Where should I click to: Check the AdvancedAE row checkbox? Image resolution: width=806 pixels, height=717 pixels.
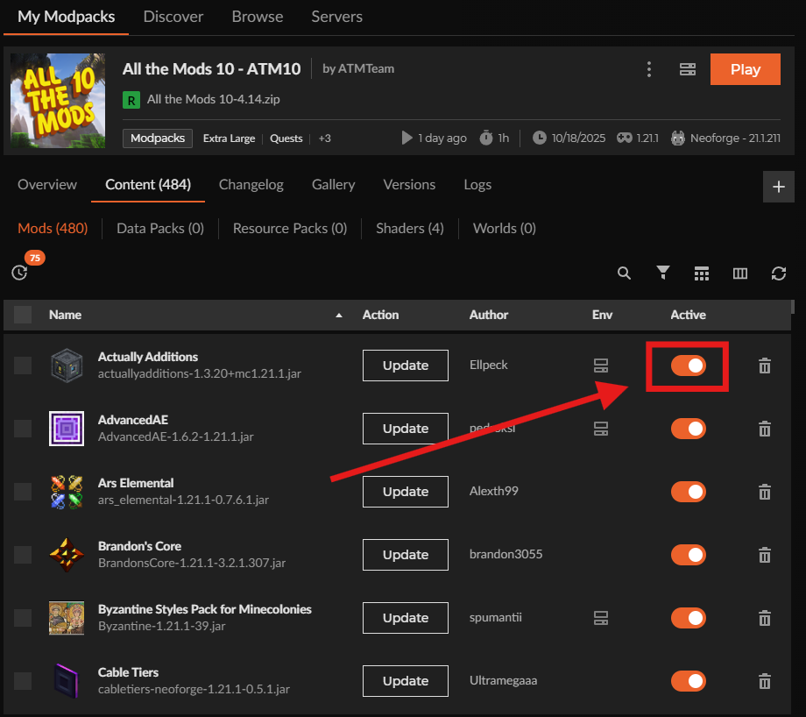[23, 429]
